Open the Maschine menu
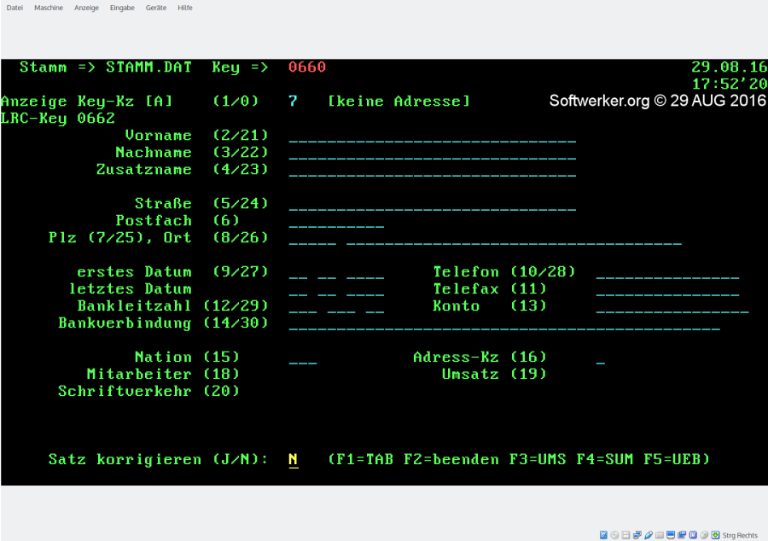768x541 pixels. coord(48,8)
